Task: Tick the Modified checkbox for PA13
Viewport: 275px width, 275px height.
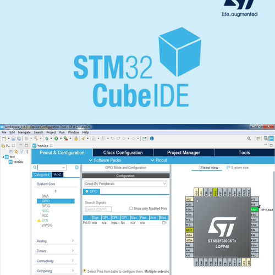Action: pyautogui.click(x=164, y=223)
